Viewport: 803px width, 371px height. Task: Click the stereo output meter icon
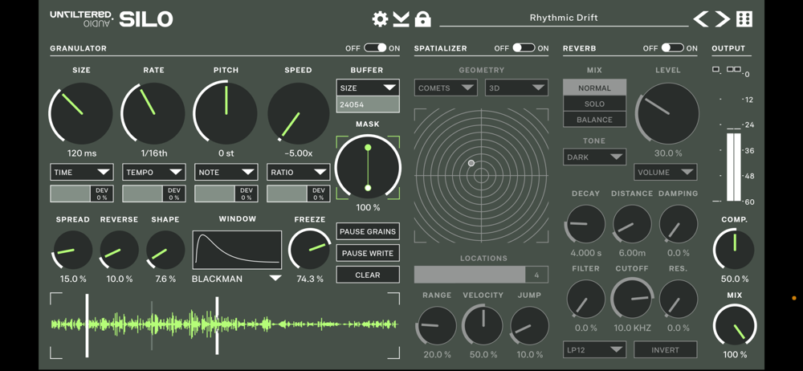[x=734, y=69]
